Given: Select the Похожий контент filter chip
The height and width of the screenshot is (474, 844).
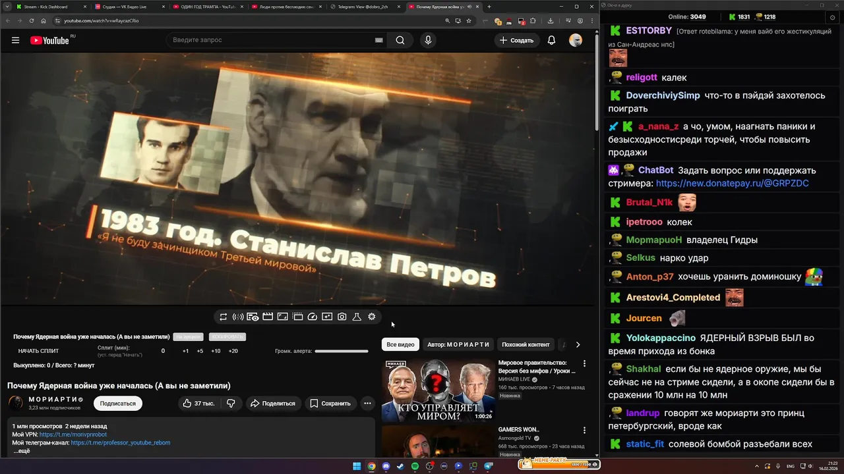Looking at the screenshot, I should point(526,344).
